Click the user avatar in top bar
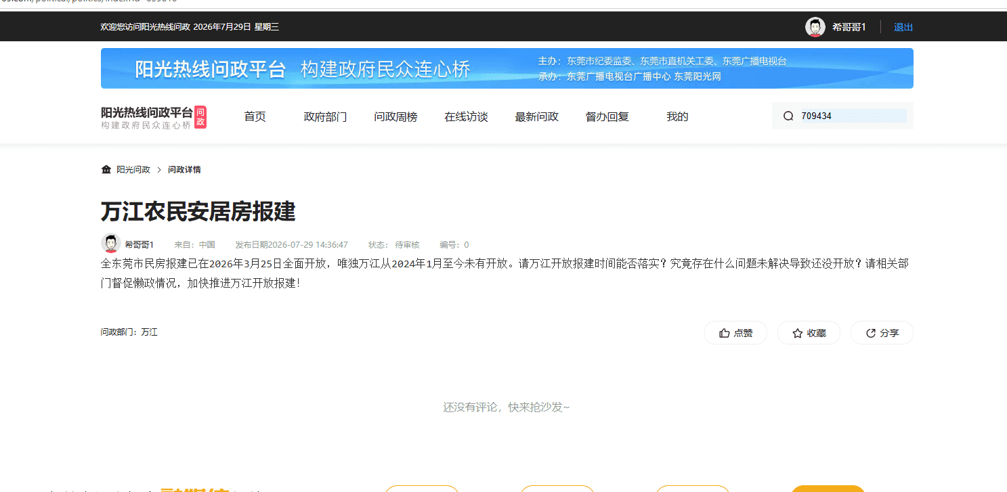The height and width of the screenshot is (492, 1007). (x=815, y=27)
